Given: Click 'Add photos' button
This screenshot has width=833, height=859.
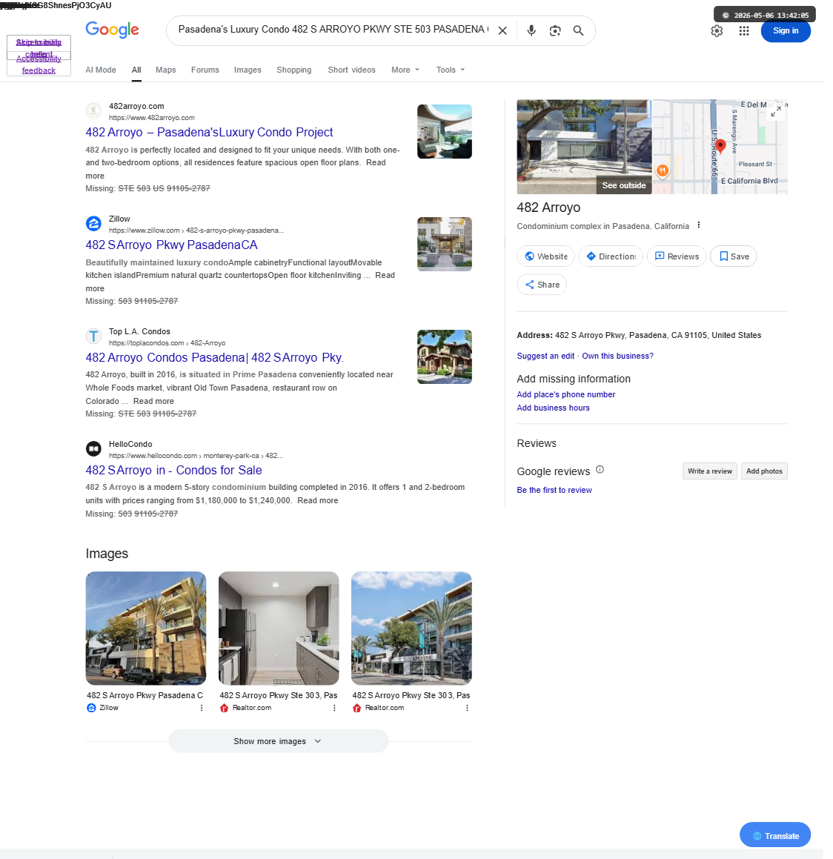Looking at the screenshot, I should click(764, 471).
